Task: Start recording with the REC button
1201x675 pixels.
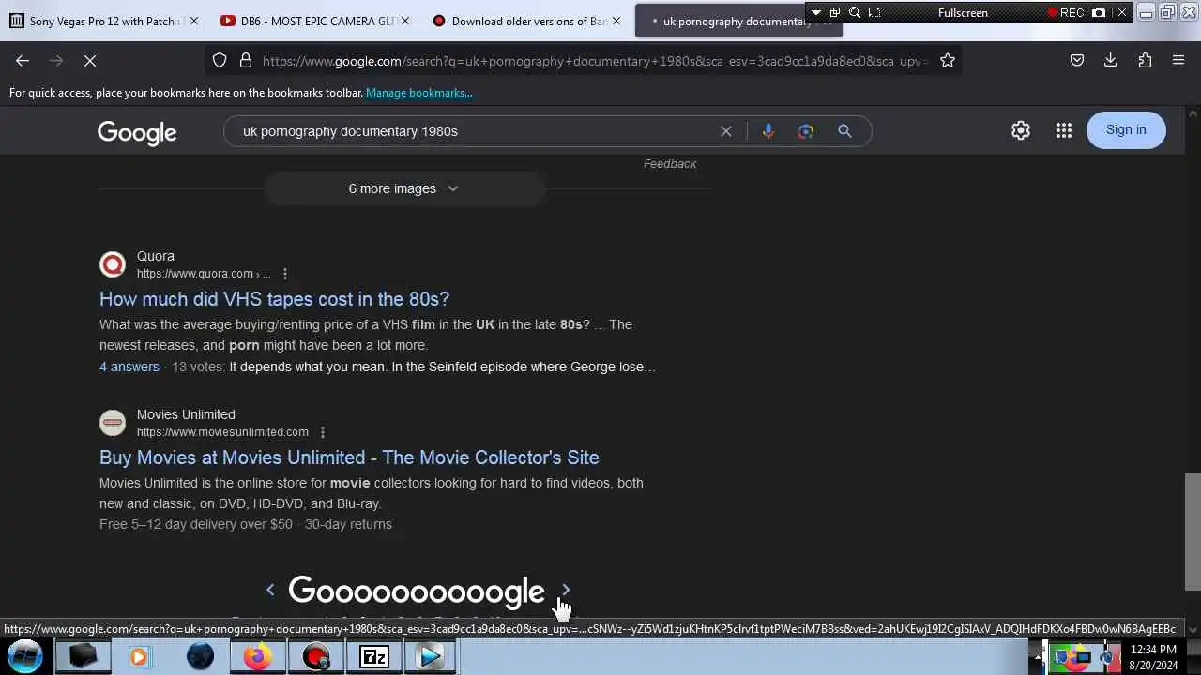Action: [x=1066, y=12]
